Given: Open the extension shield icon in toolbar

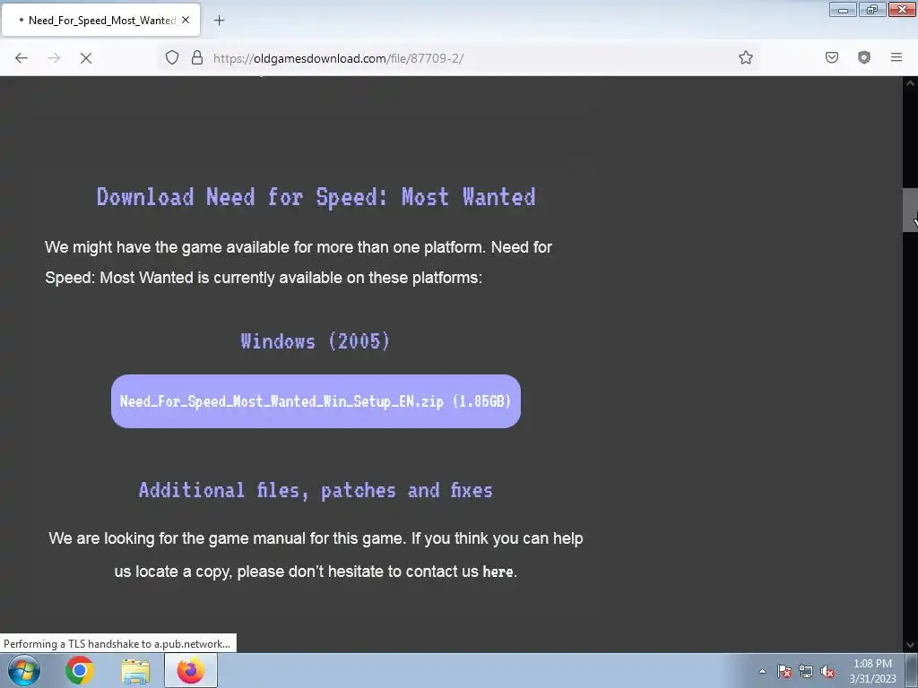Looking at the screenshot, I should coord(863,57).
